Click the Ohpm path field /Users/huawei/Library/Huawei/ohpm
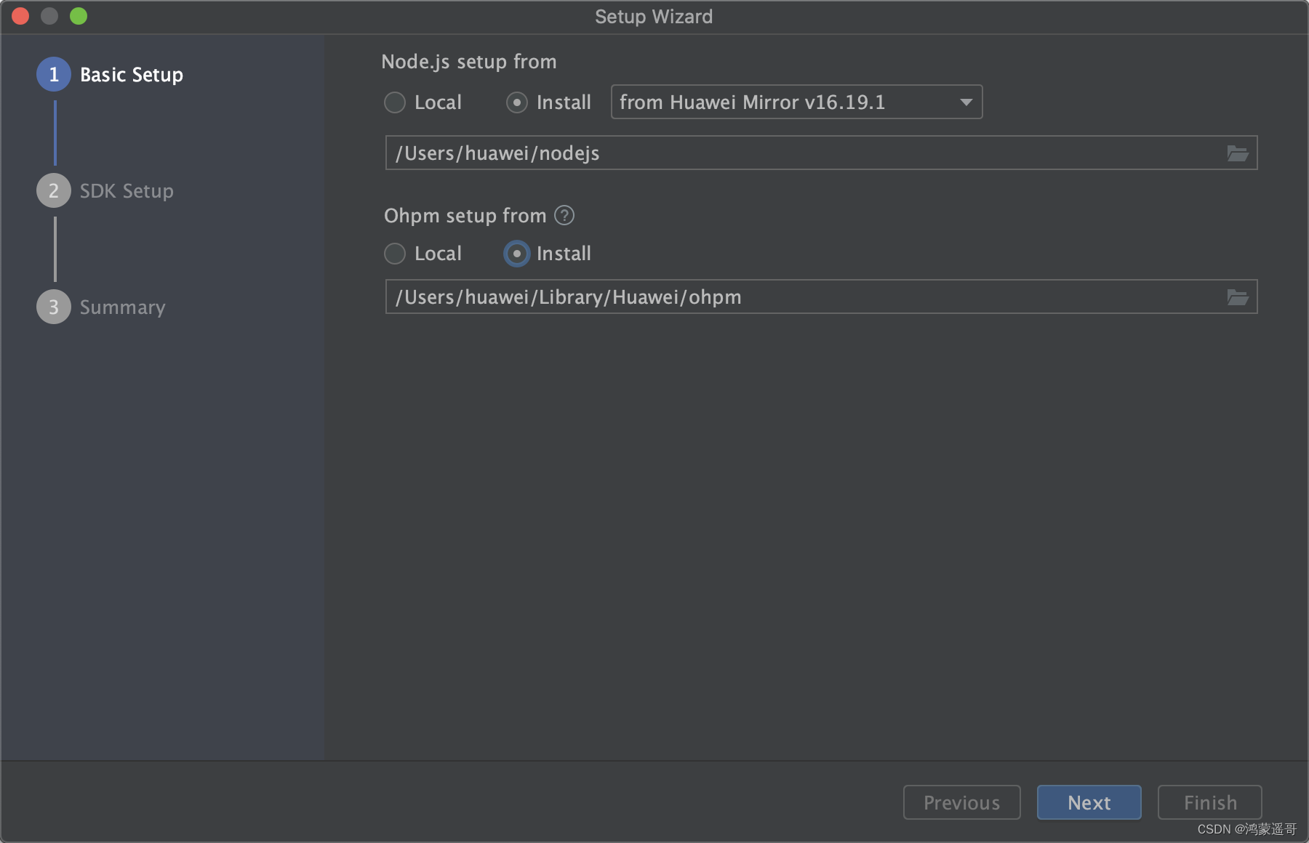 click(x=821, y=297)
